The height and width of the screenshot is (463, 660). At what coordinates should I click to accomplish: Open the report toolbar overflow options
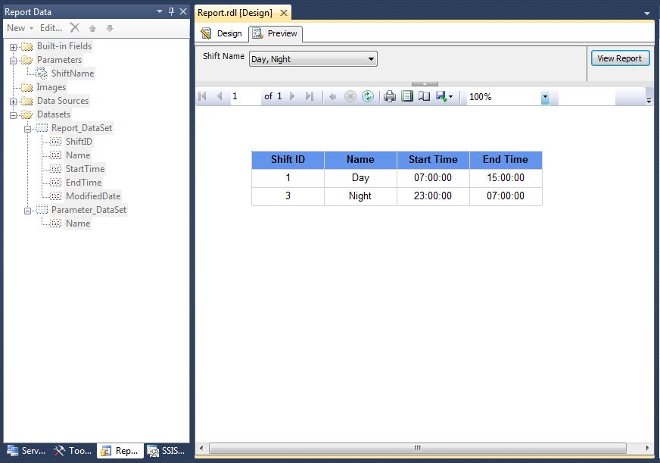649,100
